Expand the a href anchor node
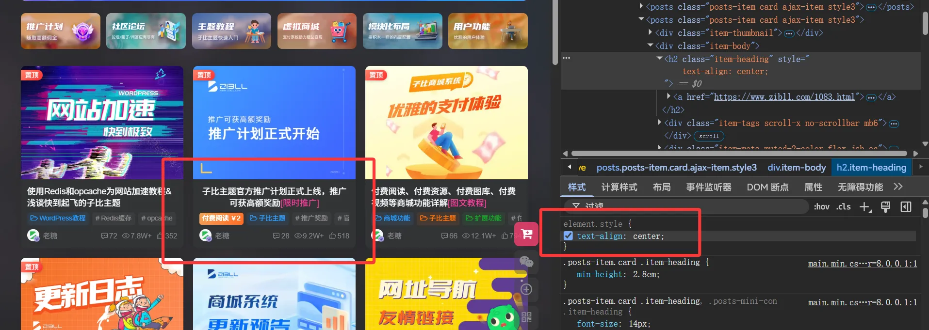929x330 pixels. coord(669,96)
